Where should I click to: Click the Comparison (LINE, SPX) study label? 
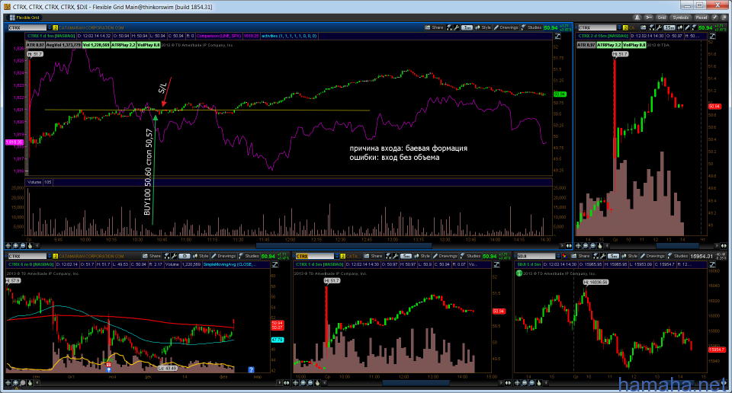point(220,36)
